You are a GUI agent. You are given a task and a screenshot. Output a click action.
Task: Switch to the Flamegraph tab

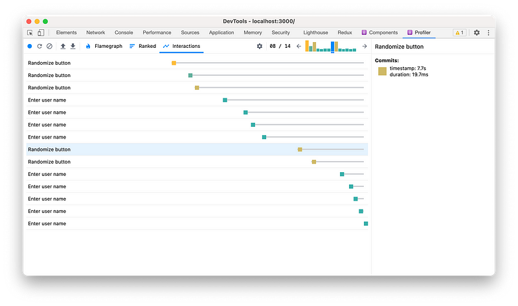pyautogui.click(x=104, y=47)
